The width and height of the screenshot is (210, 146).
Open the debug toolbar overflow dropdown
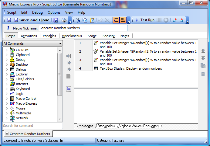(188, 20)
